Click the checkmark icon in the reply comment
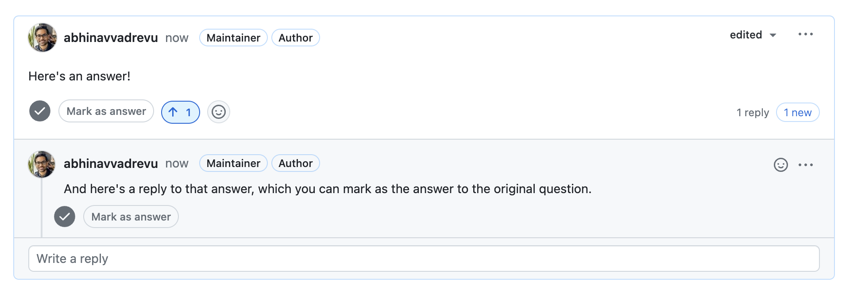The image size is (842, 289). click(65, 217)
